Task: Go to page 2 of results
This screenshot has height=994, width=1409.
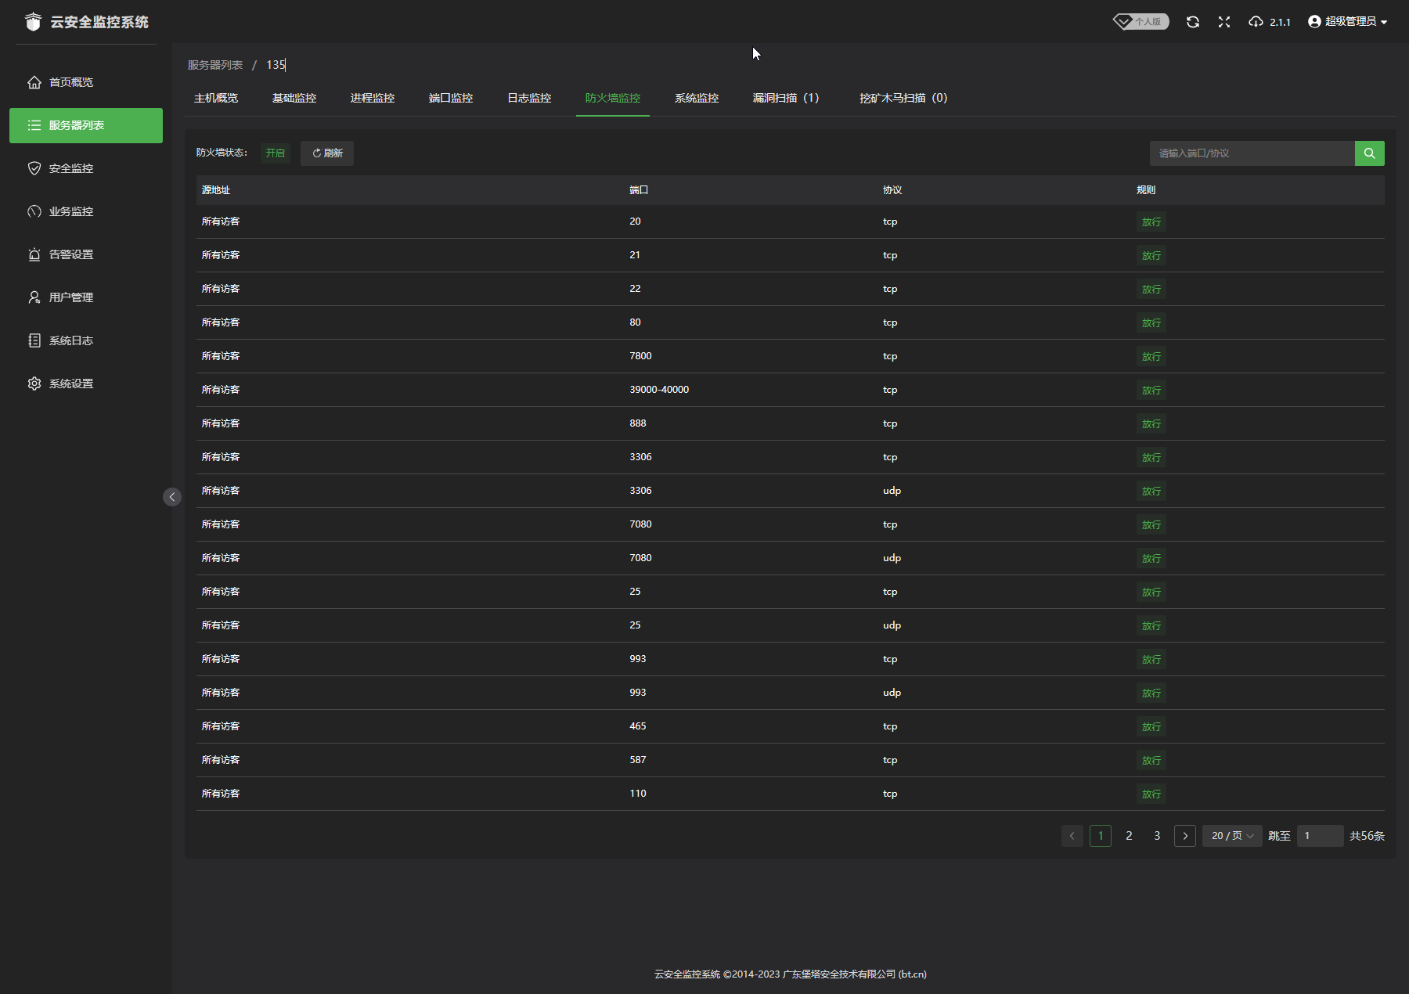Action: click(x=1129, y=836)
